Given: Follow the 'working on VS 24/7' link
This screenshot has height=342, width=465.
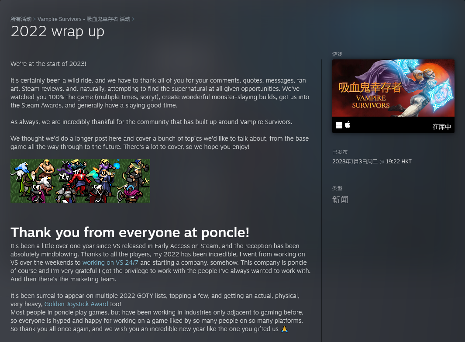Looking at the screenshot, I should click(x=110, y=263).
